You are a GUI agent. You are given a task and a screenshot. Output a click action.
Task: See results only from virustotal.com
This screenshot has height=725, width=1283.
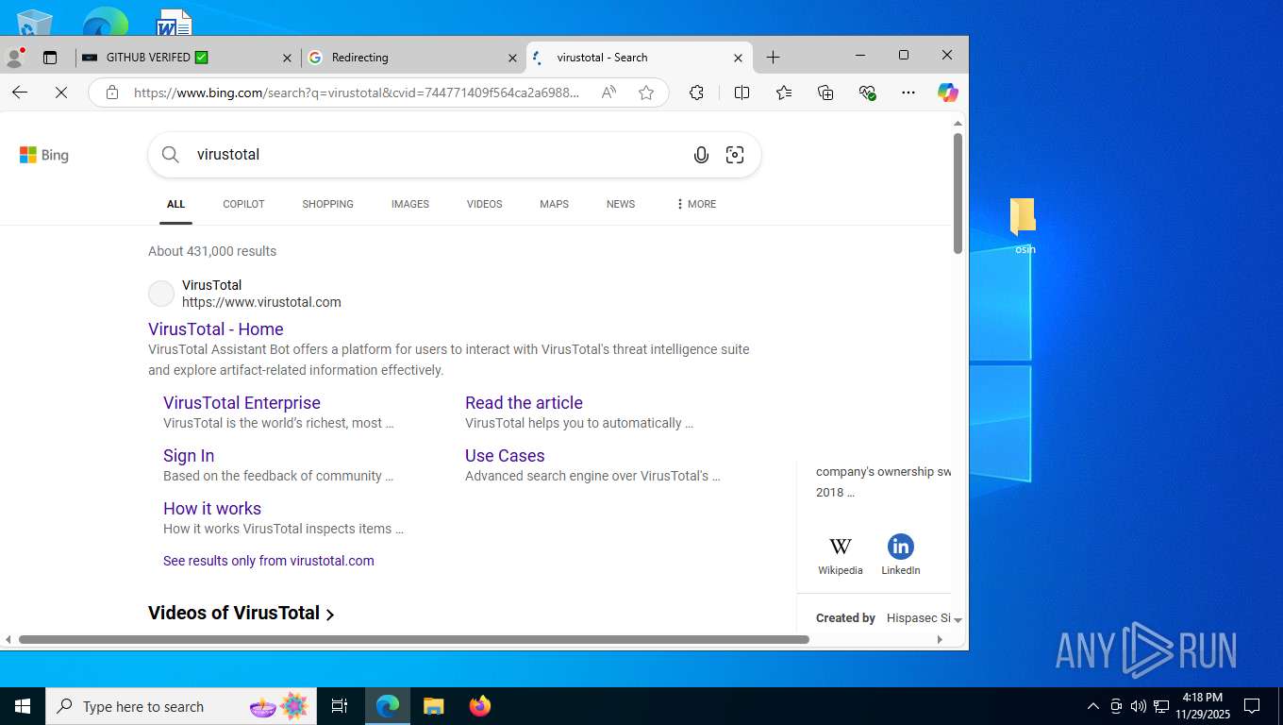pyautogui.click(x=269, y=561)
